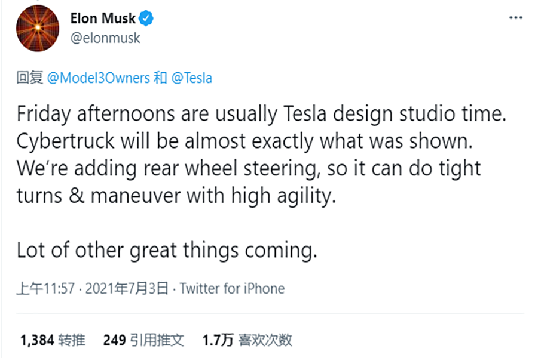The image size is (538, 358).
Task: Select the Friday afternoons sentence in tweet
Action: pos(261,114)
